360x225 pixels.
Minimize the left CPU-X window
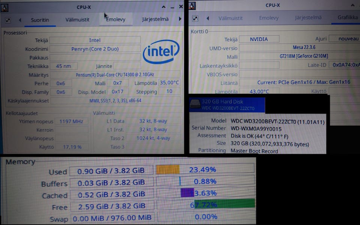172,7
